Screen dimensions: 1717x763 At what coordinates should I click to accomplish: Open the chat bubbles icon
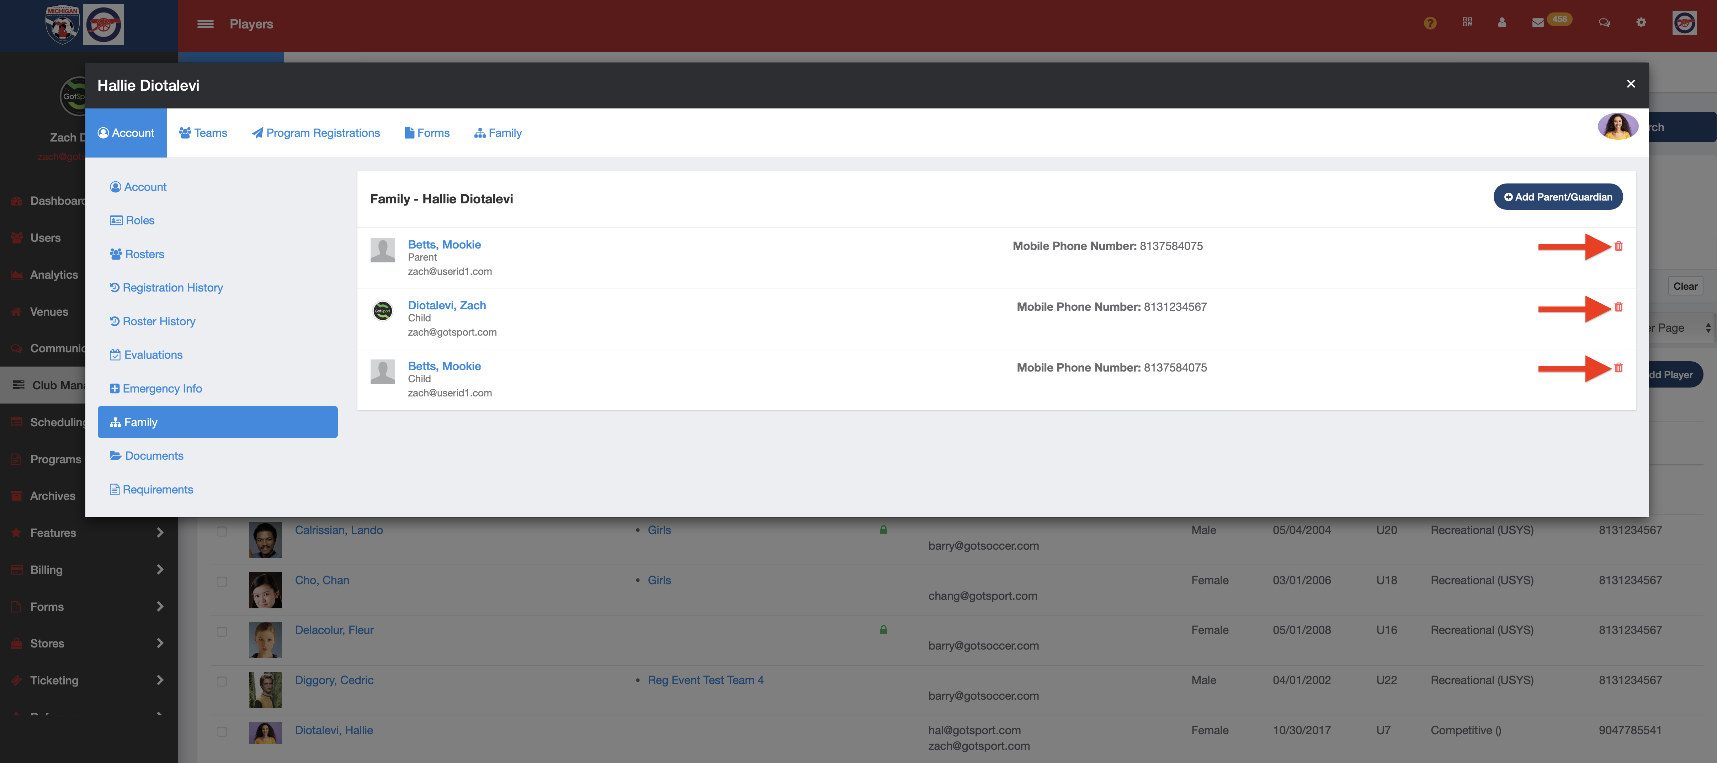tap(1604, 23)
